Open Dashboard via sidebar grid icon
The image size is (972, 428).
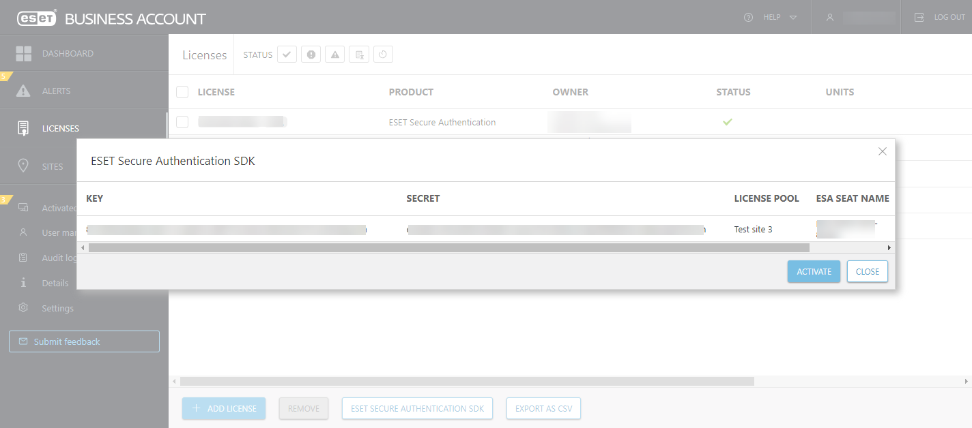click(24, 53)
